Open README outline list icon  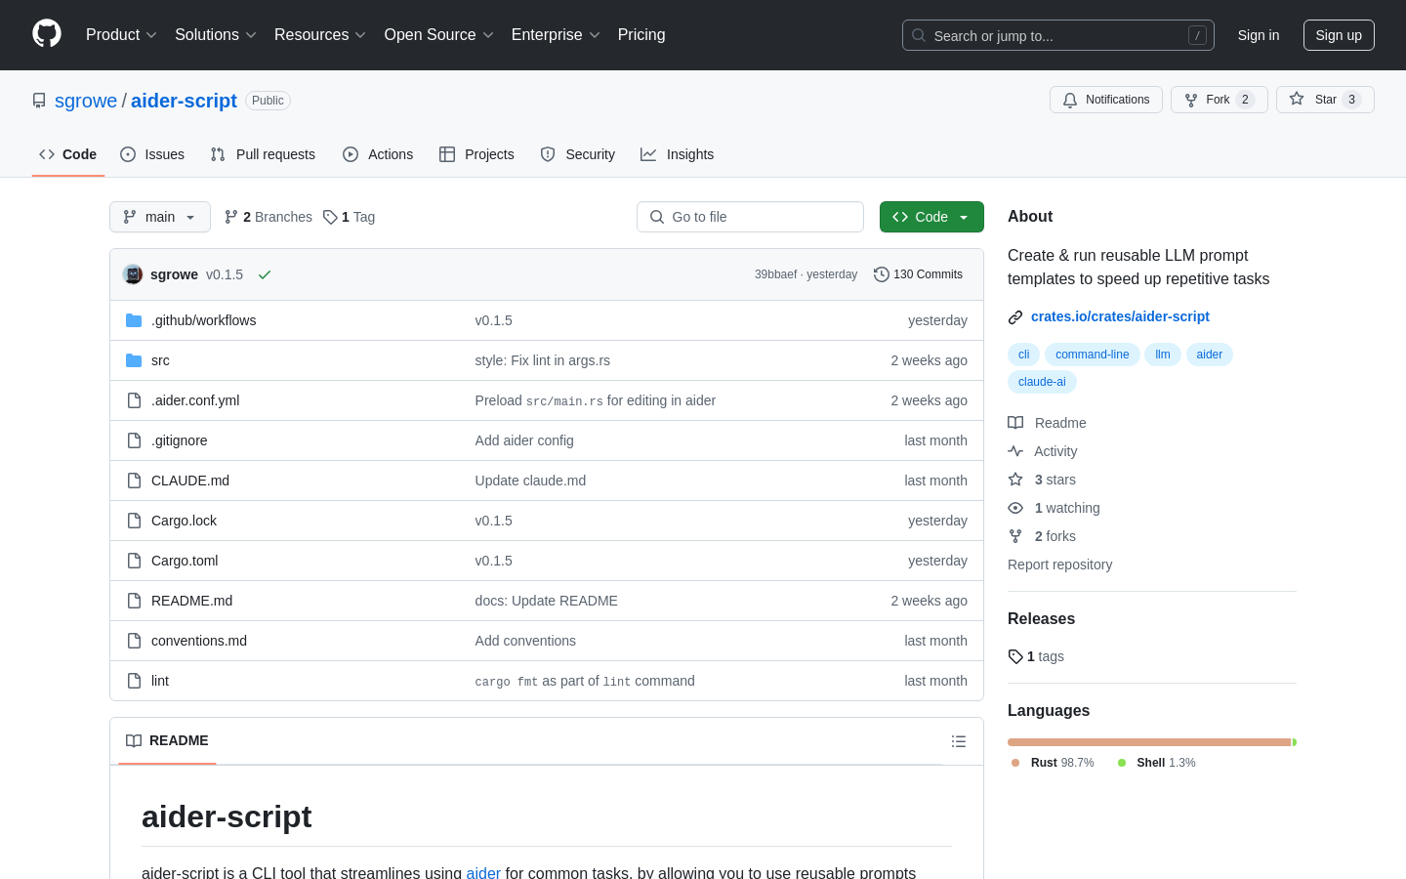click(x=959, y=741)
